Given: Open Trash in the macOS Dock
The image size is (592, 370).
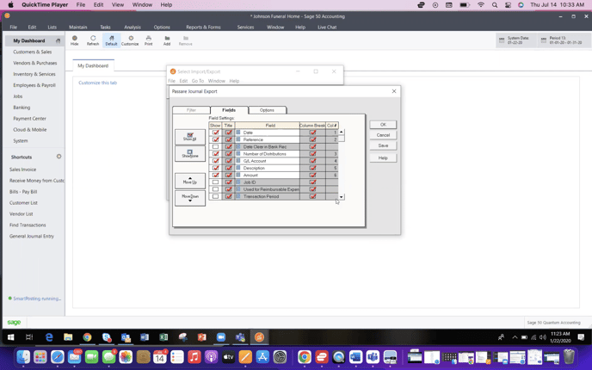Looking at the screenshot, I should coord(569,357).
